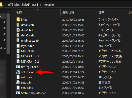132x98 pixels.
Task: Click the BIN ファイル type cell
Action: tap(105, 46)
